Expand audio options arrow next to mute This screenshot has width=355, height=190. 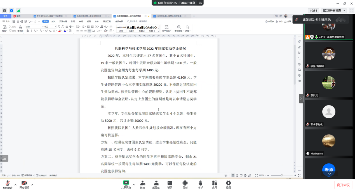(15, 185)
